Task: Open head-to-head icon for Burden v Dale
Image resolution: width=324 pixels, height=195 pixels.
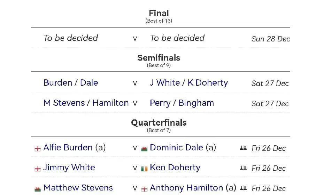Action: point(243,148)
